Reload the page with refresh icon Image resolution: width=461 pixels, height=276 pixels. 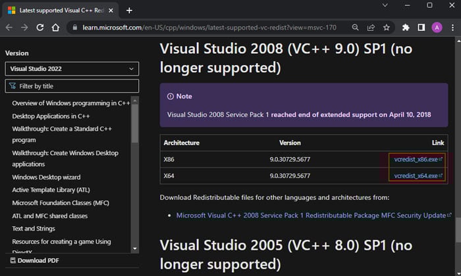click(40, 28)
